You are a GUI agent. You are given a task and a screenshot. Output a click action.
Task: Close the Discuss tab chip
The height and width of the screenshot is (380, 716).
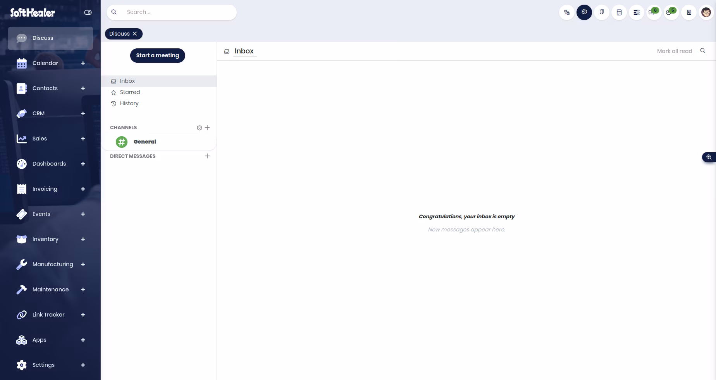(x=135, y=34)
